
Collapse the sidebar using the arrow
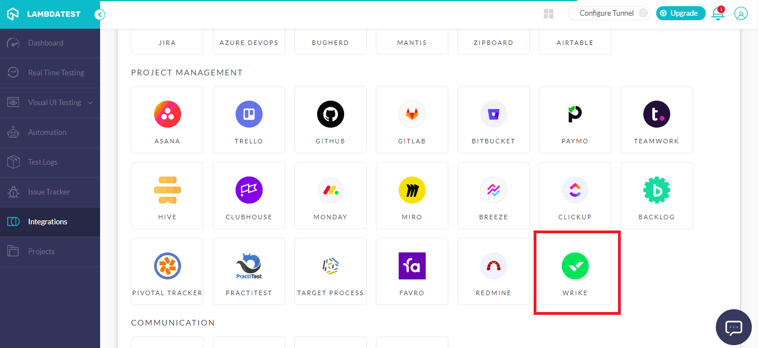(x=100, y=15)
